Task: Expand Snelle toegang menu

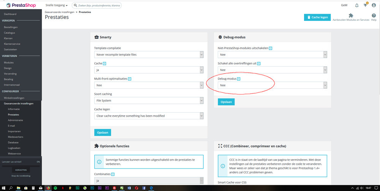Action: click(x=57, y=5)
